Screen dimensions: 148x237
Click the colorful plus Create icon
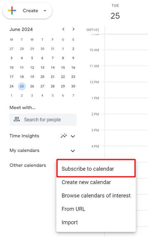(12, 10)
